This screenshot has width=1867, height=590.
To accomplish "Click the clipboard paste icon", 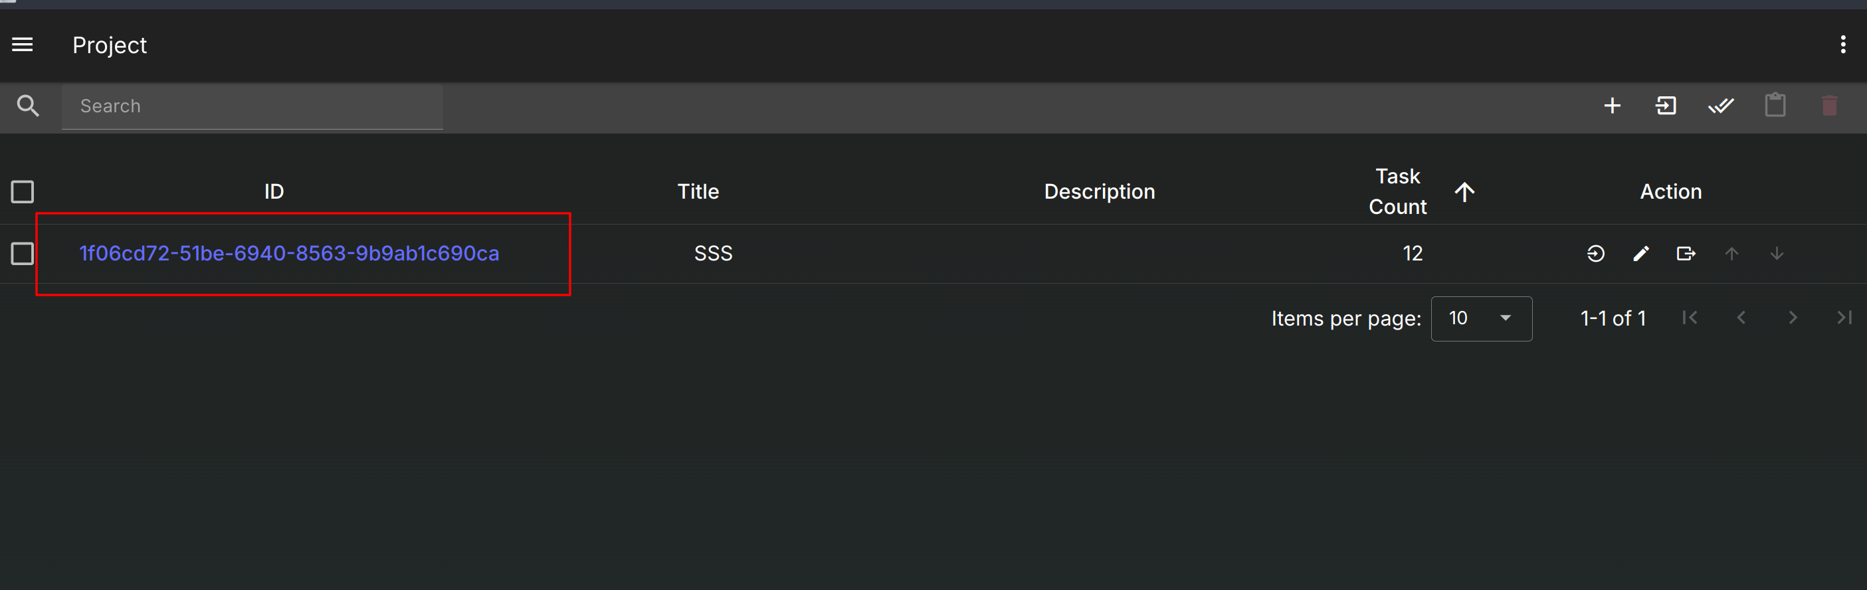I will pyautogui.click(x=1775, y=105).
